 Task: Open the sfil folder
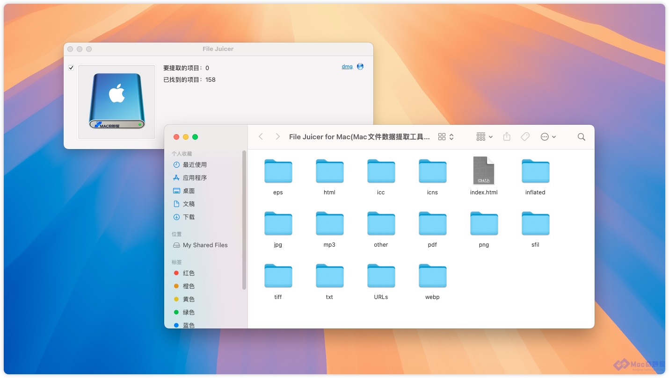(535, 223)
